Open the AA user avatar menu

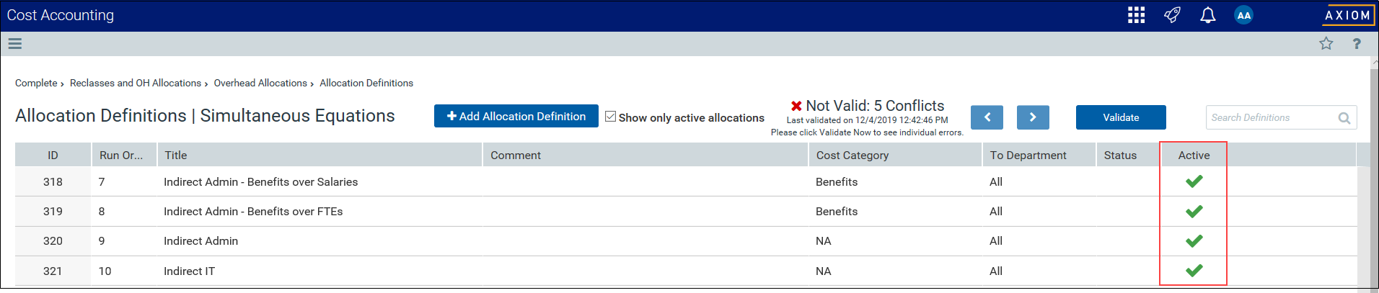click(x=1243, y=15)
